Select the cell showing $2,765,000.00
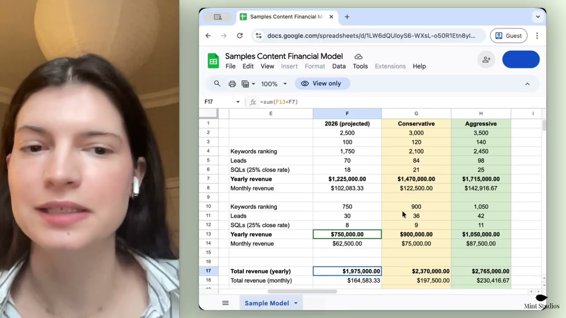The height and width of the screenshot is (318, 566). 481,271
